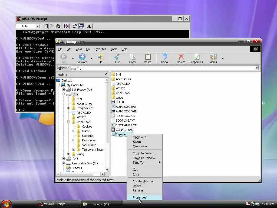Viewport: 277px width, 208px height.
Task: Open the Tools menu
Action: pyautogui.click(x=114, y=49)
